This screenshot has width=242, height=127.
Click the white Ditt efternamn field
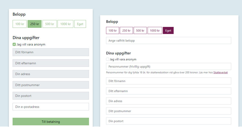pos(168,91)
